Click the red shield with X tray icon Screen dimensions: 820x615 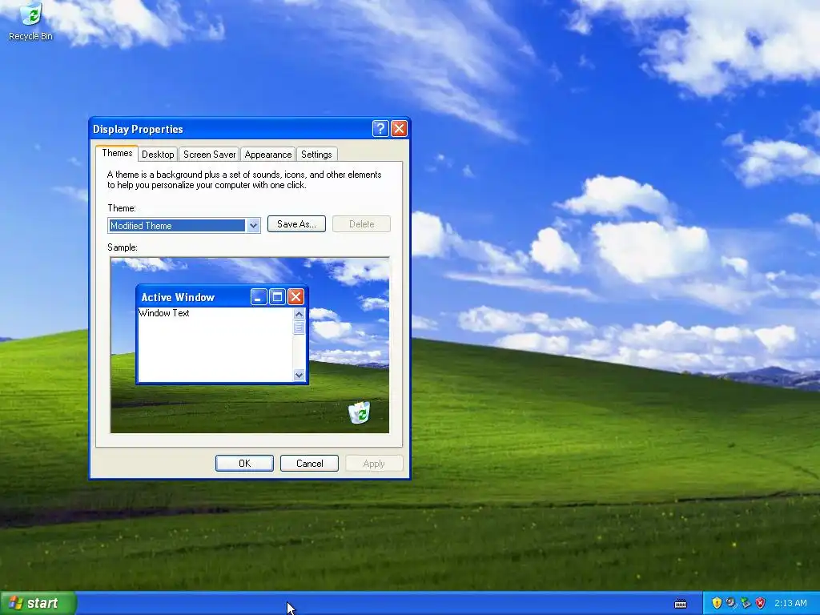[761, 603]
